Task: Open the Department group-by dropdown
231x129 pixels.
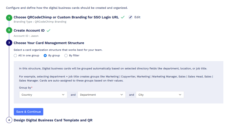Action: pyautogui.click(x=101, y=95)
